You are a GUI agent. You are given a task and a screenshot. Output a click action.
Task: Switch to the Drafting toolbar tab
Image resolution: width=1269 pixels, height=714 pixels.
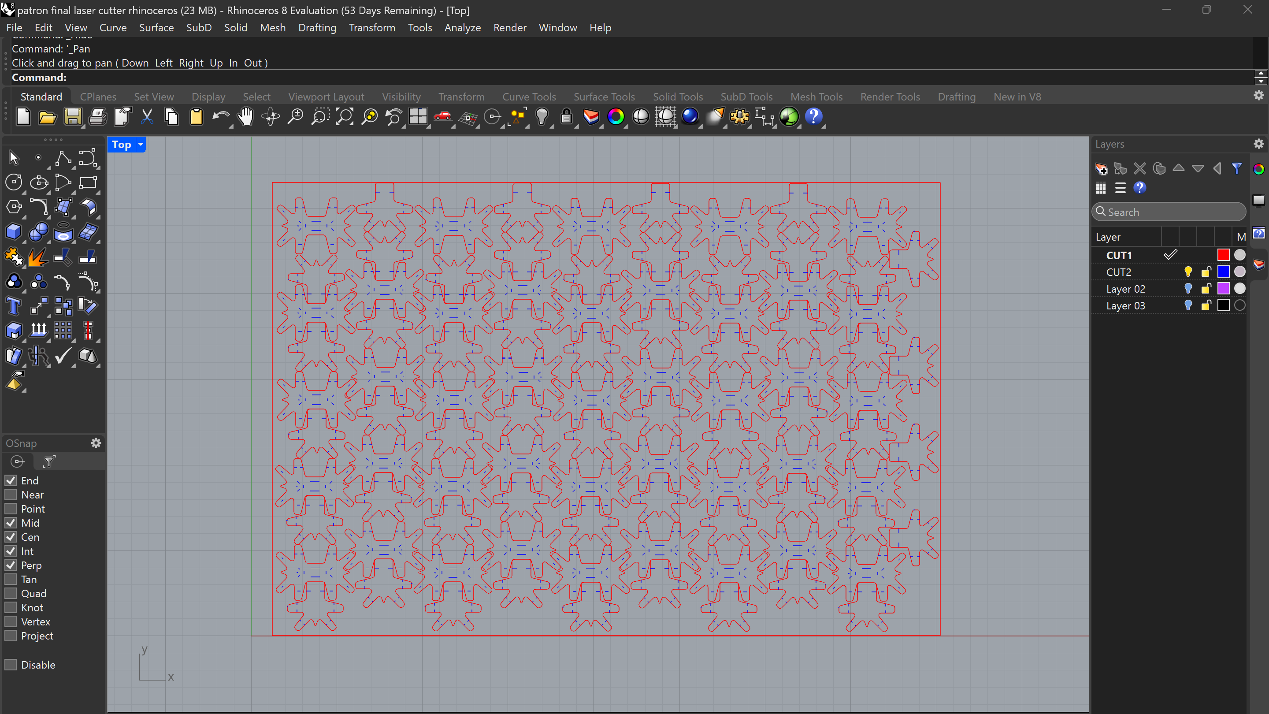point(956,97)
